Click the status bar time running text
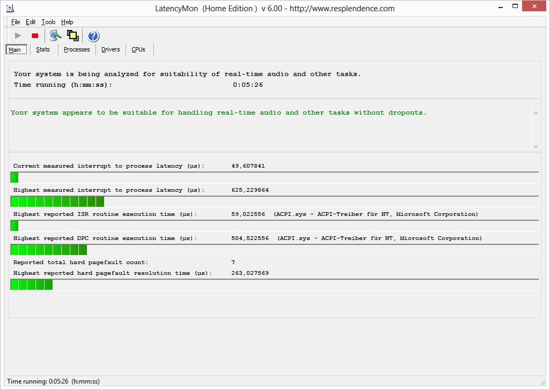 tap(53, 381)
